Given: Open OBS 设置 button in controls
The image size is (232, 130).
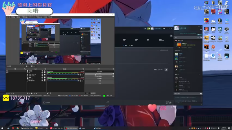Looking at the screenshot, I should 99,81.
